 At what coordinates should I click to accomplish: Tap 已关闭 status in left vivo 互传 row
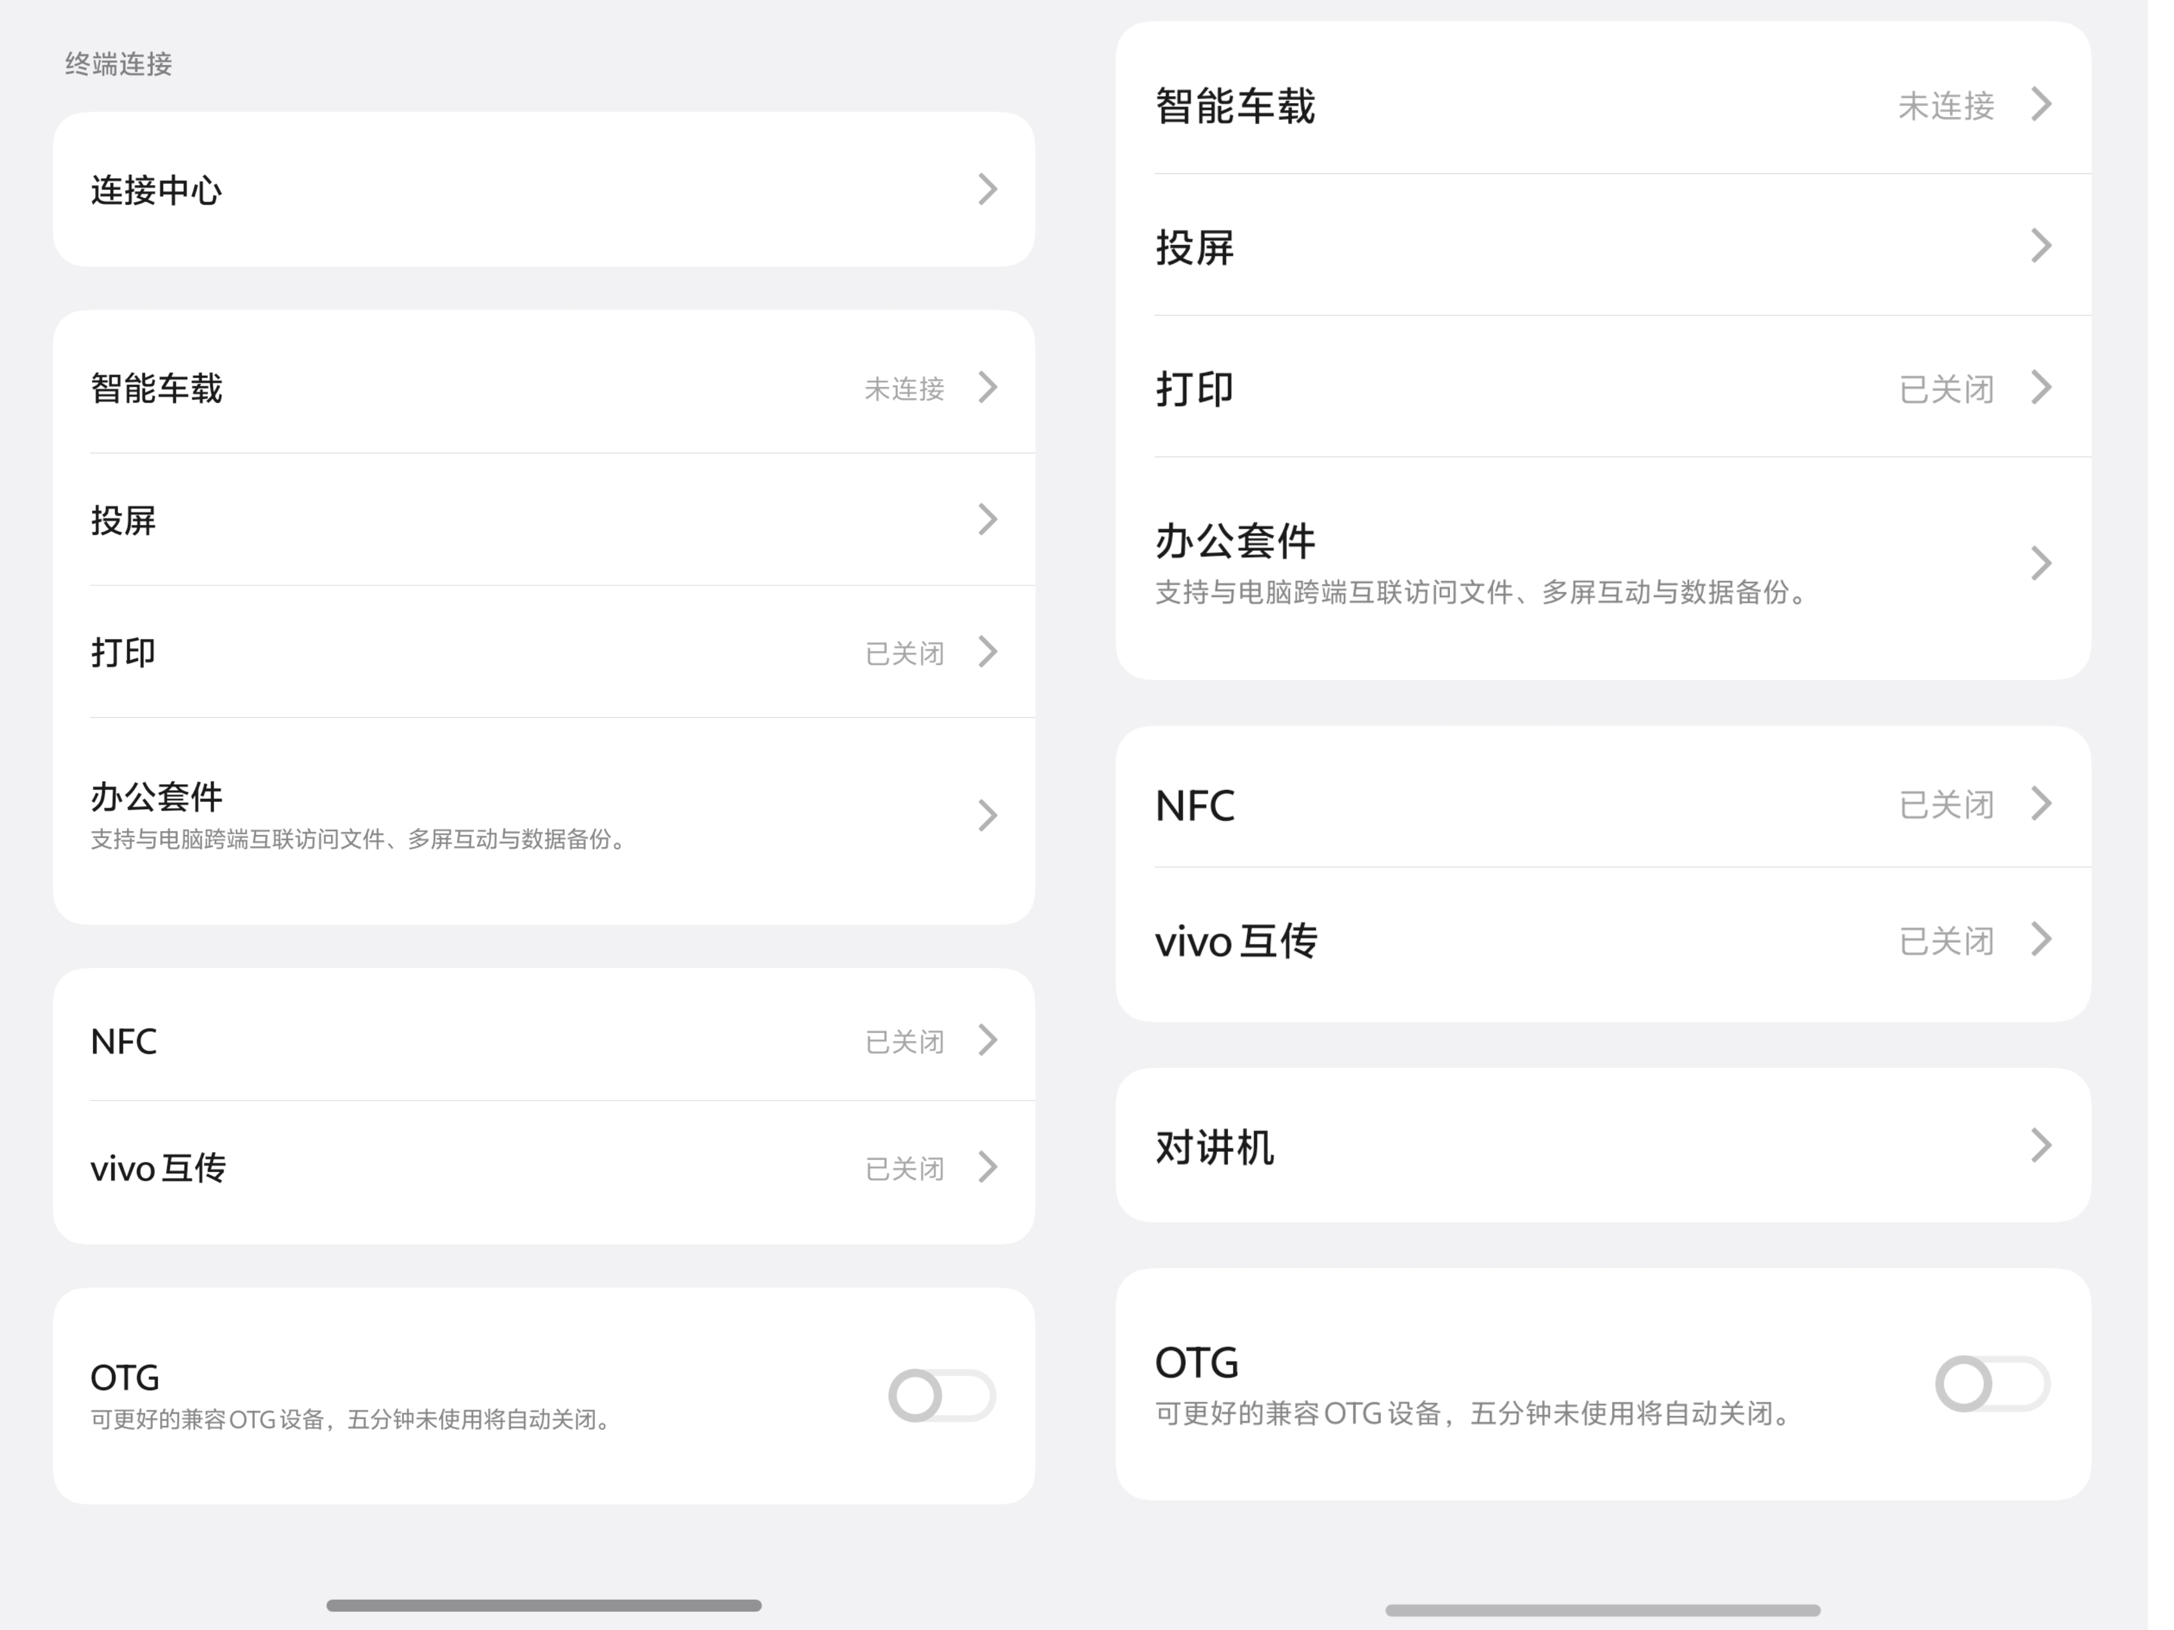tap(904, 1169)
